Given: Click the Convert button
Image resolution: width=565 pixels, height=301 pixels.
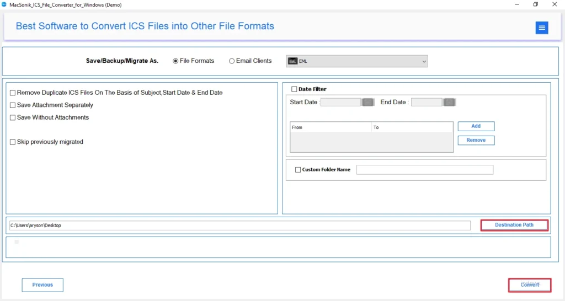Looking at the screenshot, I should (529, 285).
